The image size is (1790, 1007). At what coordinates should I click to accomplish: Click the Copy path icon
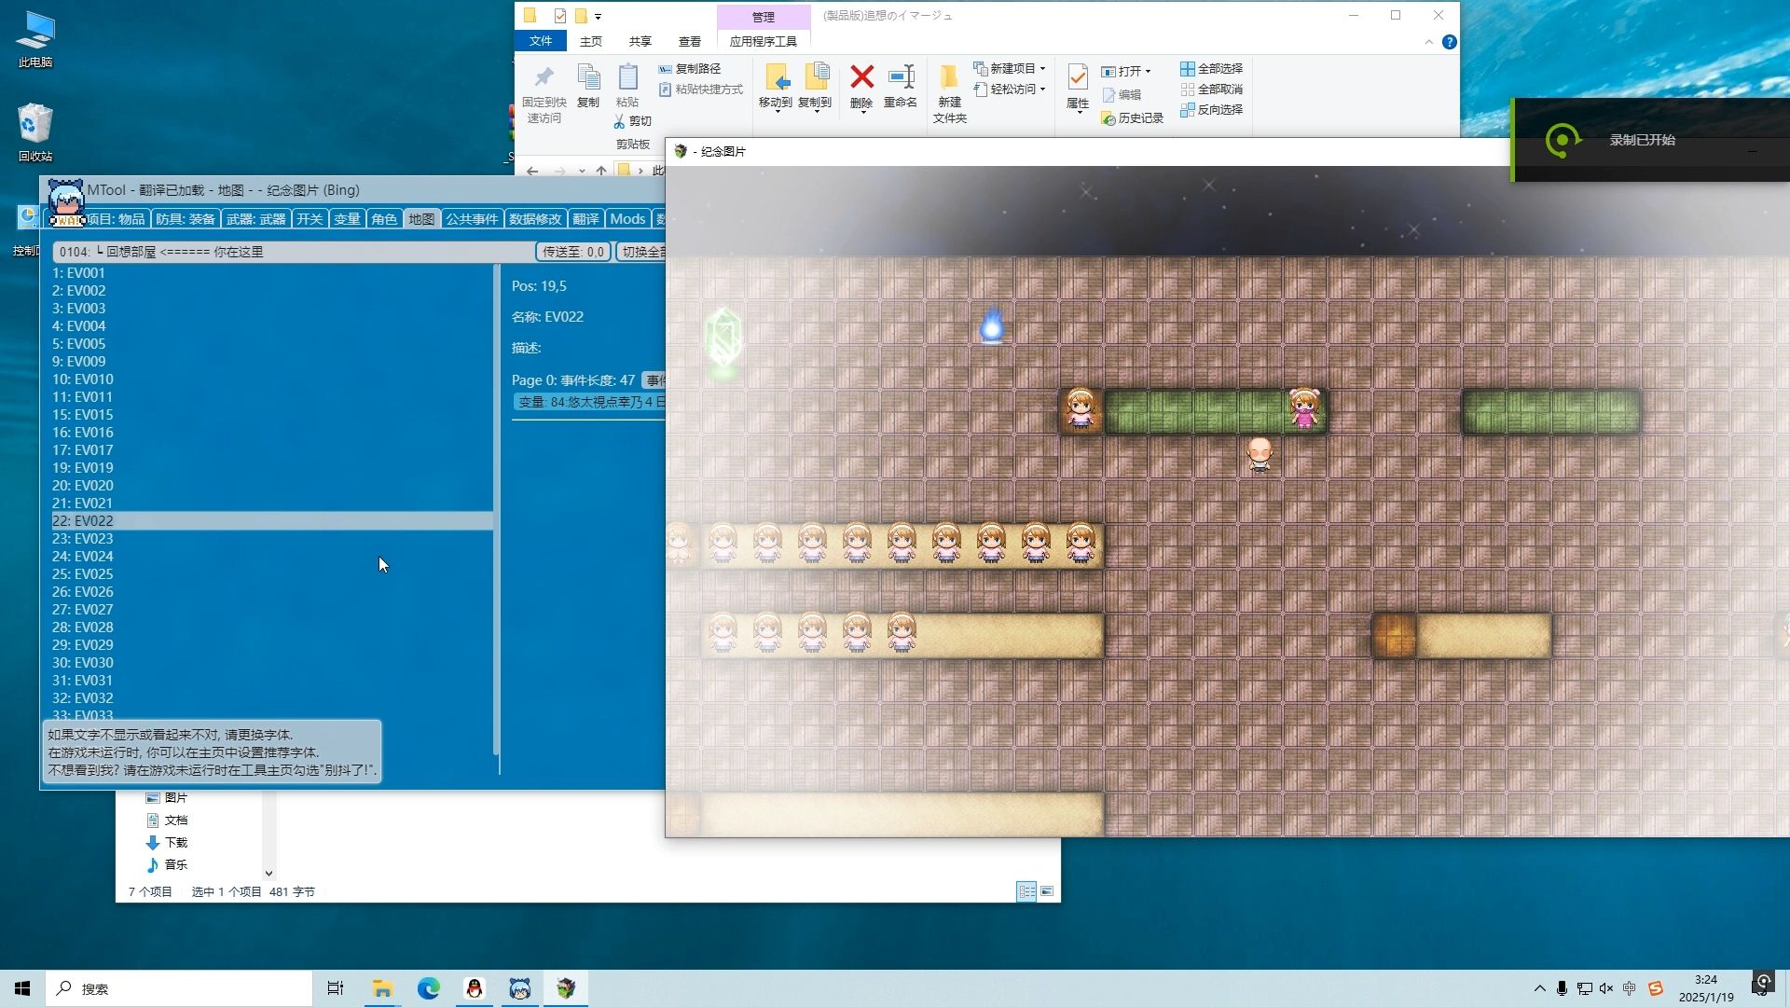pyautogui.click(x=665, y=69)
